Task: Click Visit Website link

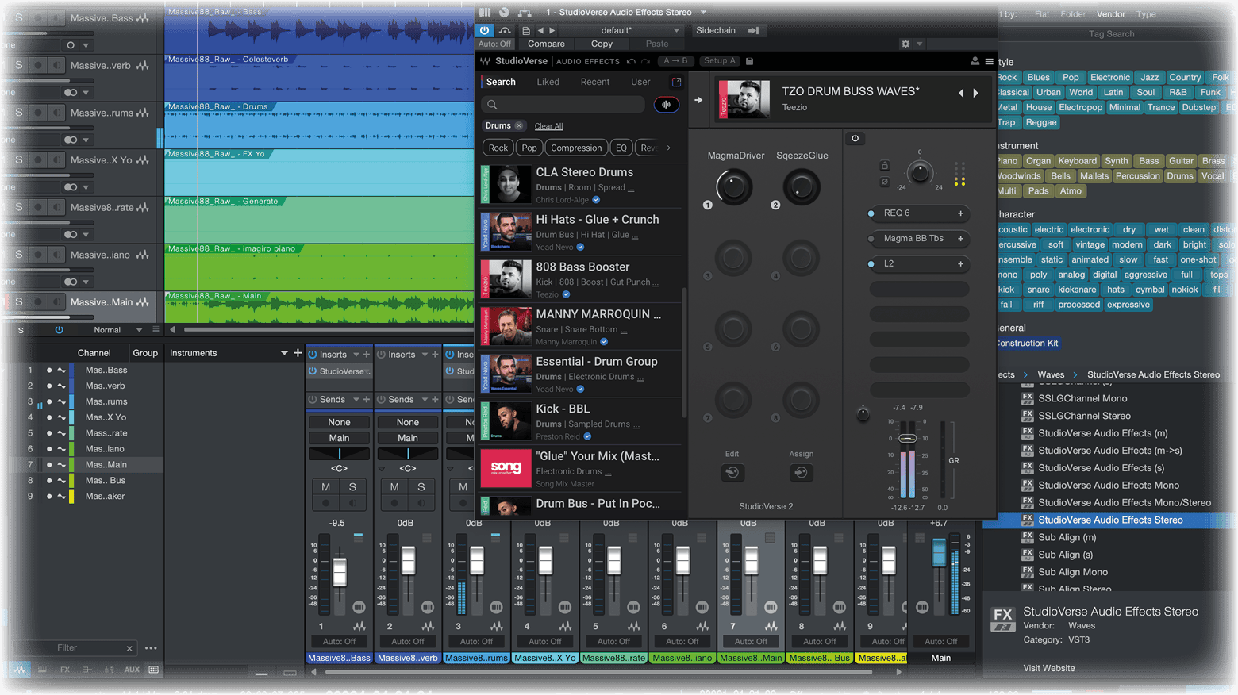Action: 1049,668
